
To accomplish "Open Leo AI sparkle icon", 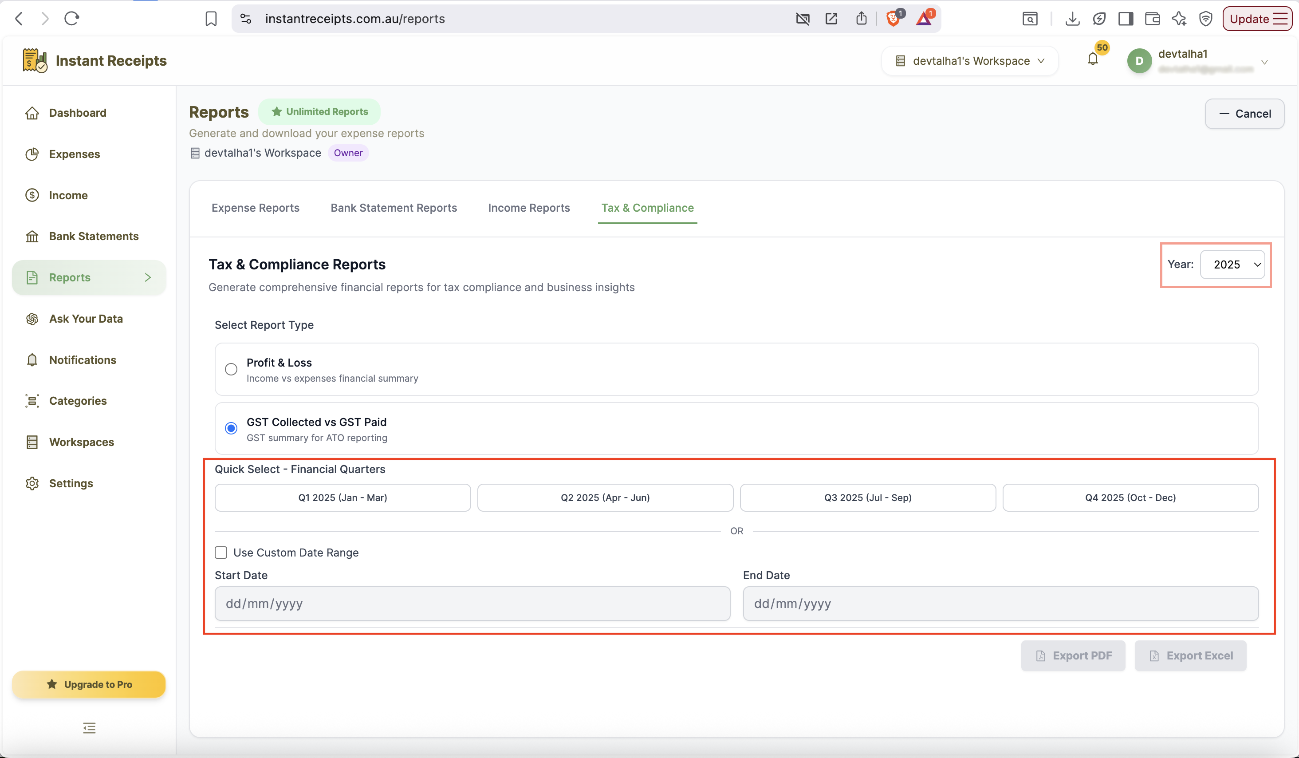I will 1179,19.
